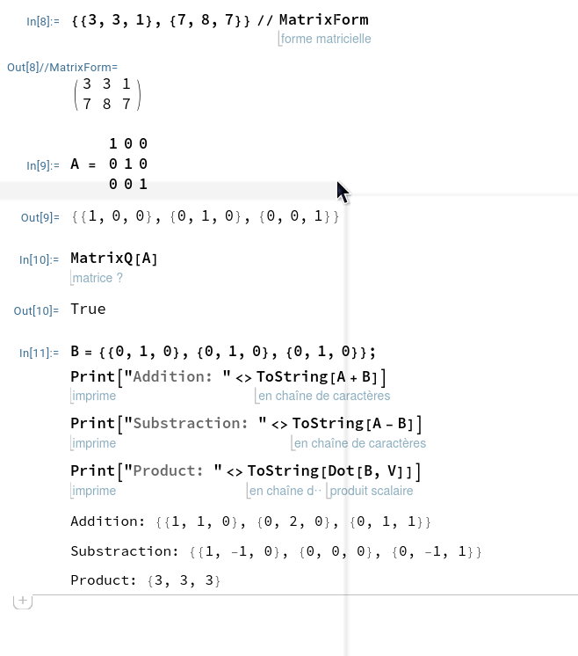Screen dimensions: 578x656
Task: Click the "matrice ?" hint under MatrixQ
Action: 98,278
